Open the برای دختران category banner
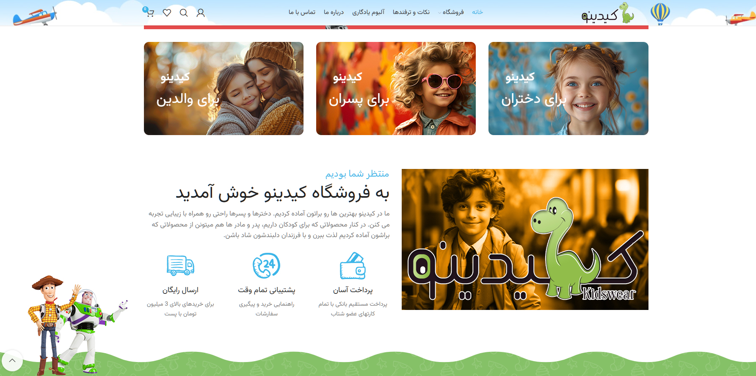The width and height of the screenshot is (756, 376). 568,88
